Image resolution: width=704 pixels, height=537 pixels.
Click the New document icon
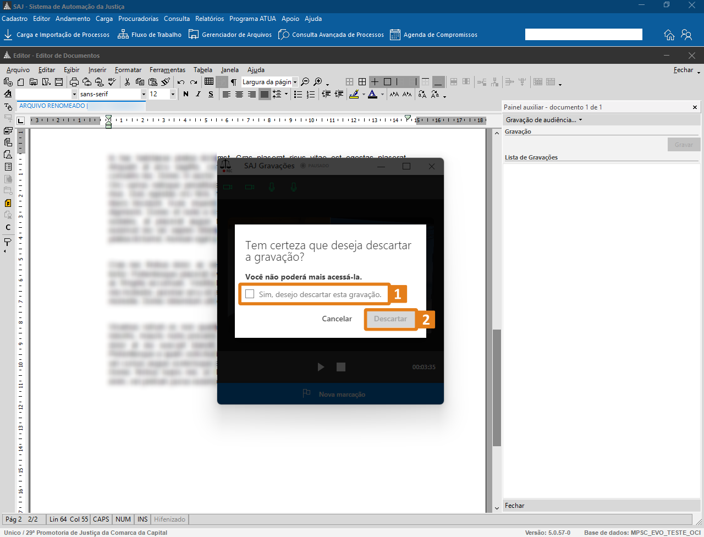coord(20,82)
